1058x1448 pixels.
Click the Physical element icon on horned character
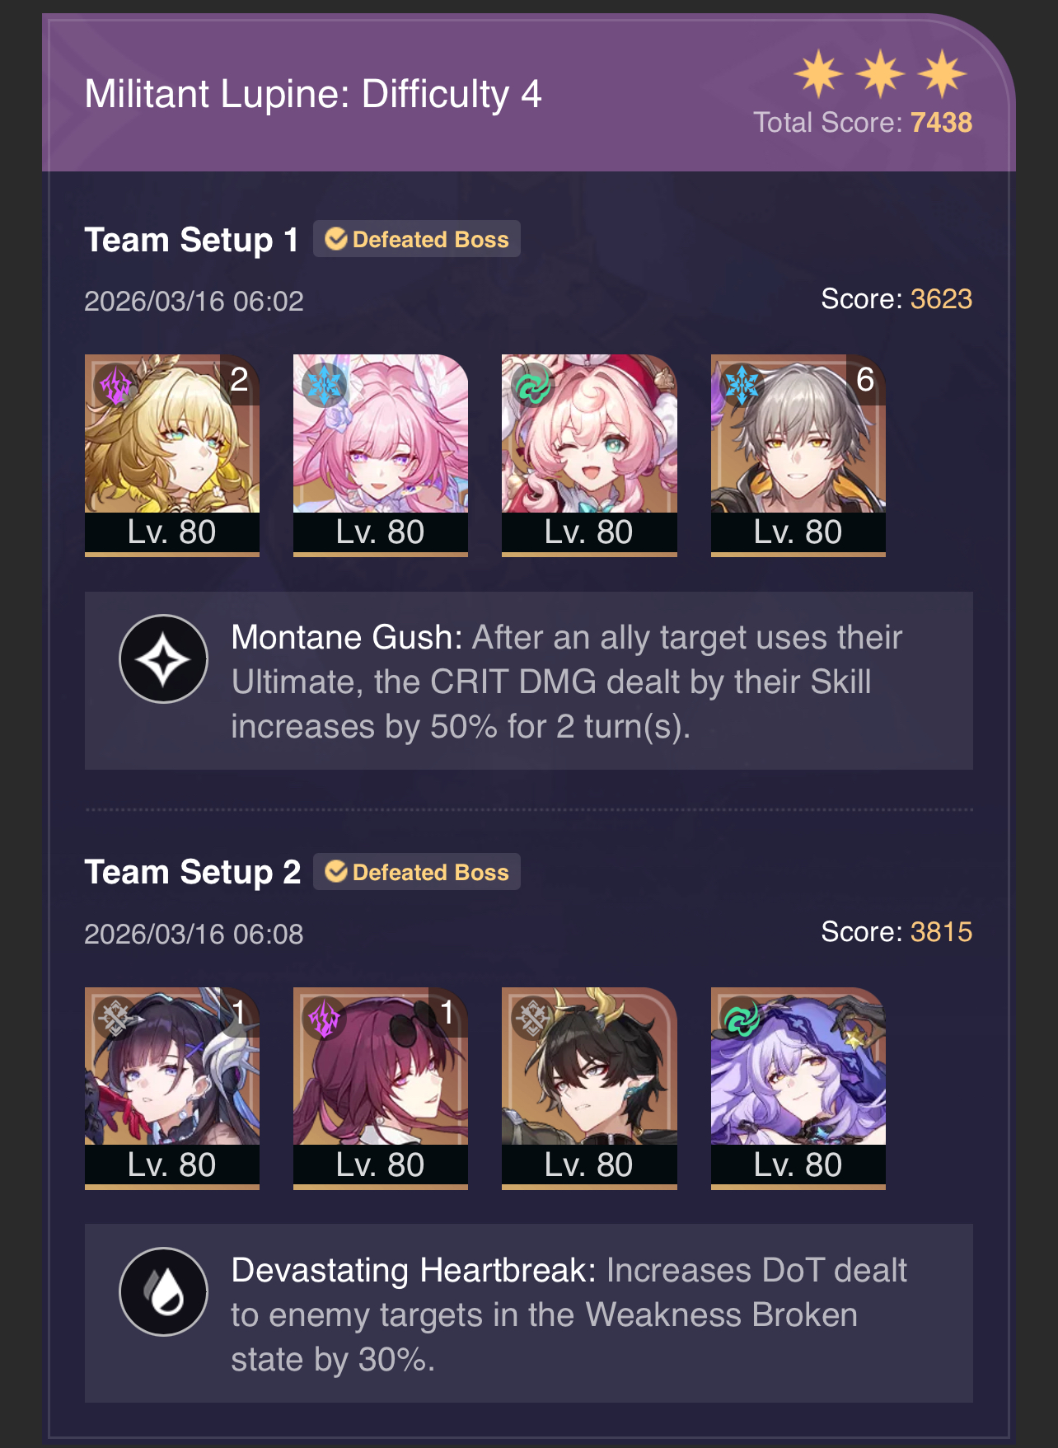click(532, 1017)
